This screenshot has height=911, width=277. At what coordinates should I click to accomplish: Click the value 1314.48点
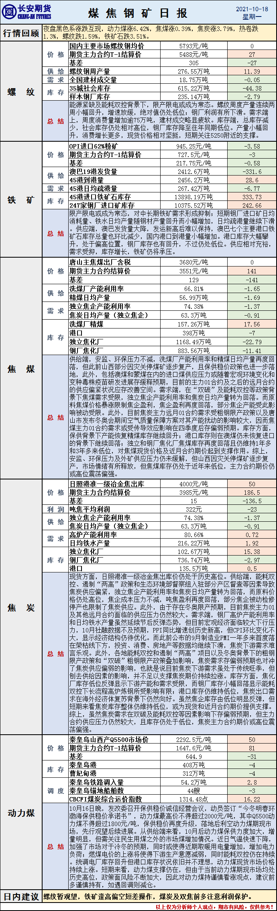pyautogui.click(x=193, y=799)
